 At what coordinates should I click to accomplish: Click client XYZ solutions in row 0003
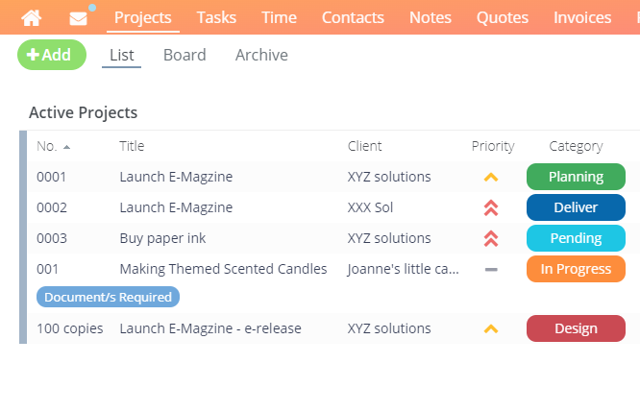(x=389, y=238)
